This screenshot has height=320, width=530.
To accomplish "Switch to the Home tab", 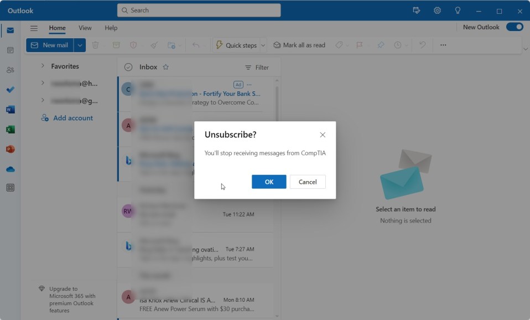I will (x=57, y=28).
